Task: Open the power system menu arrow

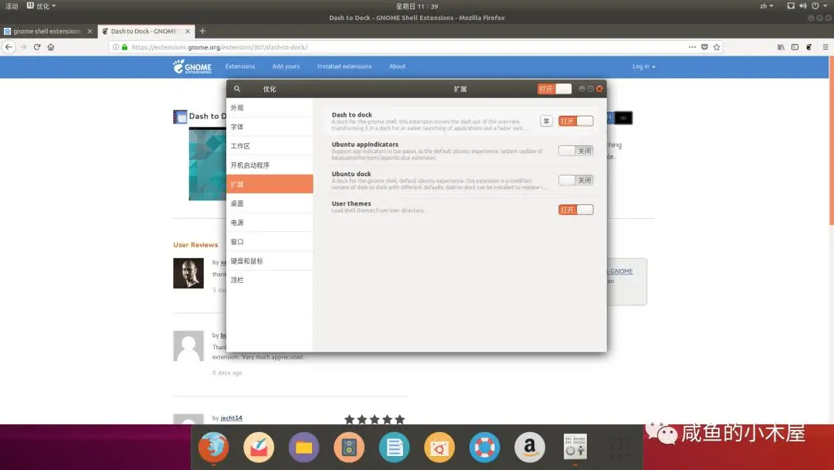Action: 825,6
